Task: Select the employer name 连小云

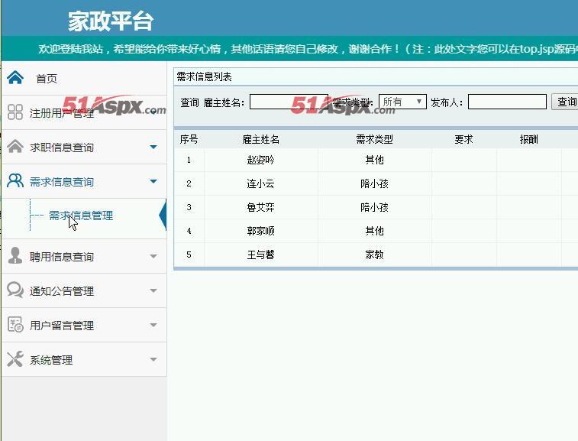Action: 260,183
